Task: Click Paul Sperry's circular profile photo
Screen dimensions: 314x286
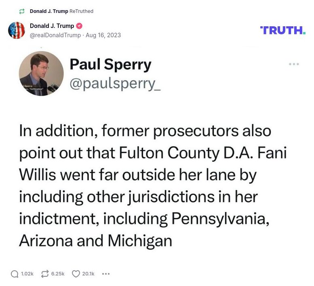Action: pos(41,73)
